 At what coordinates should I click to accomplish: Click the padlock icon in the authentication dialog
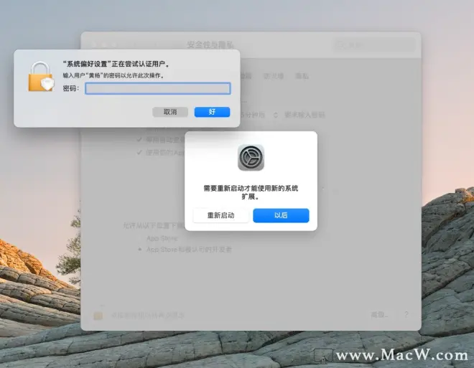click(41, 76)
